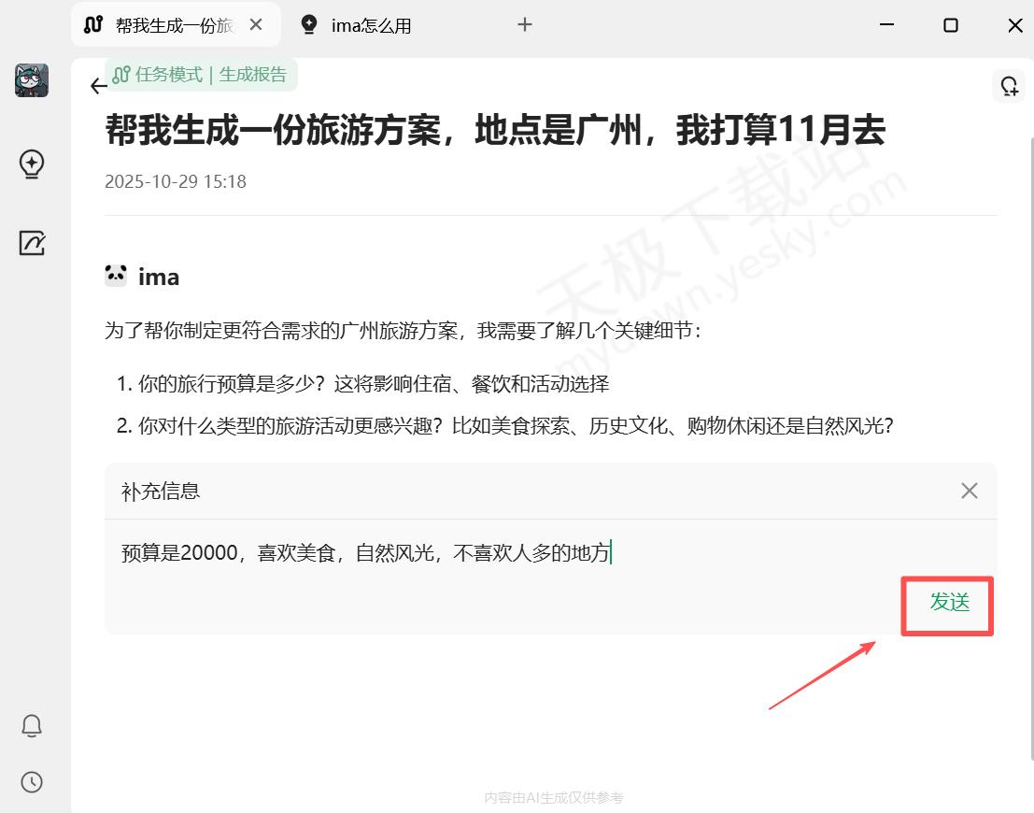
Task: Minimize the ima window
Action: point(886,25)
